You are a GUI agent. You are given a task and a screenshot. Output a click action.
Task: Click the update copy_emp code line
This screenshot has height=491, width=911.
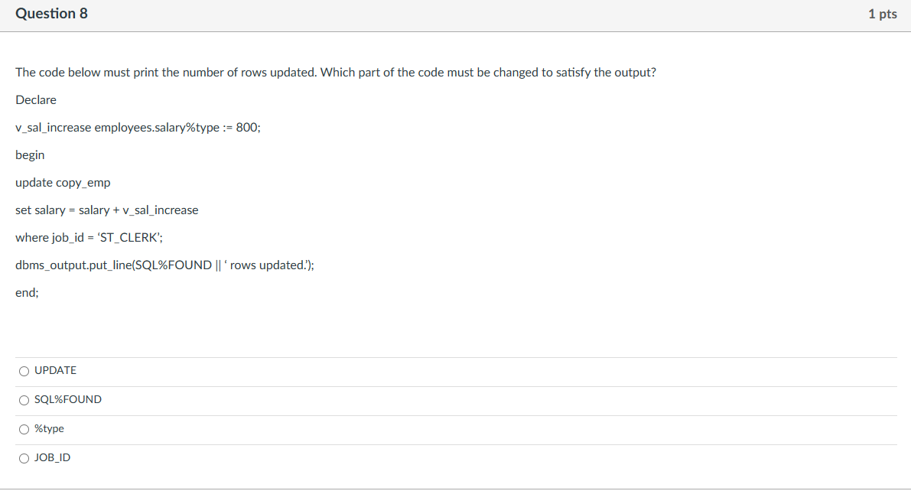(63, 183)
